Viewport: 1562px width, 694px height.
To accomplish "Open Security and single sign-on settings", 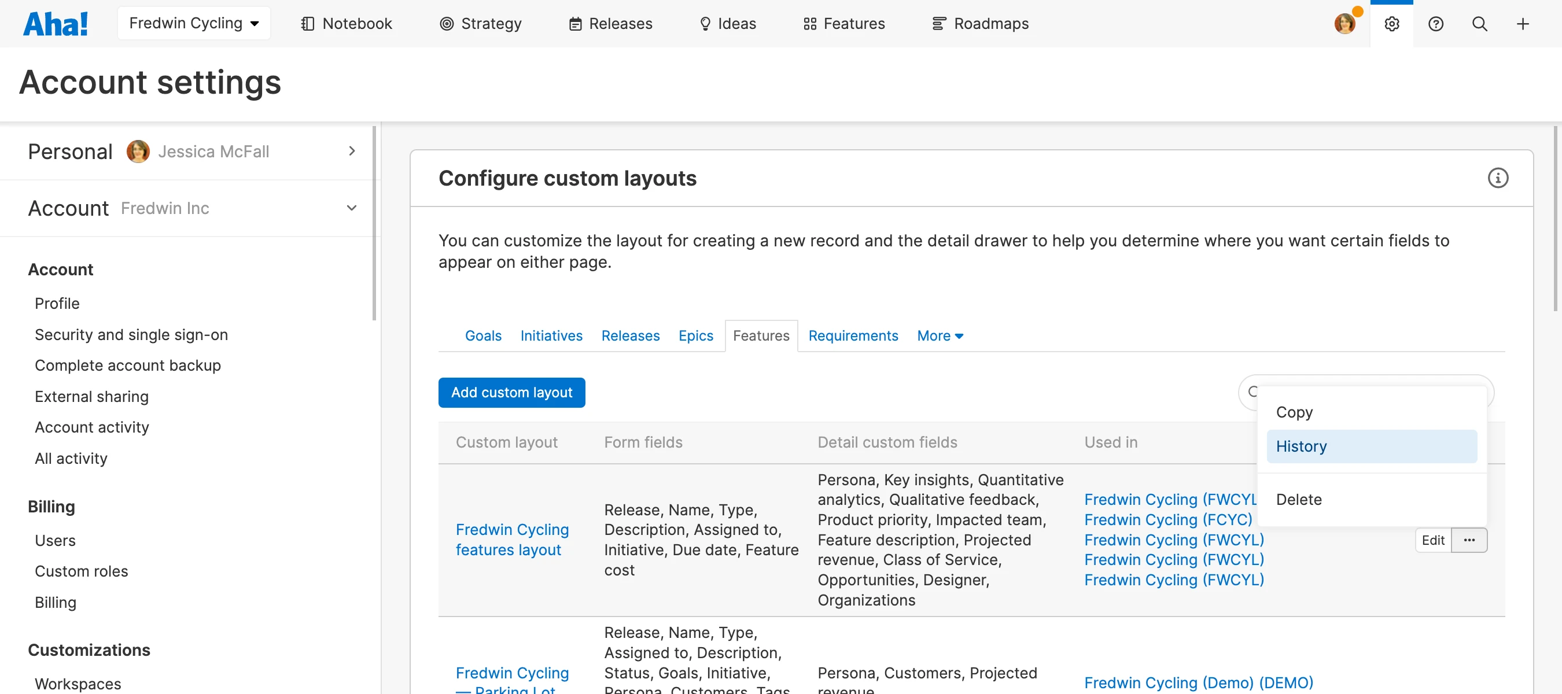I will [131, 335].
